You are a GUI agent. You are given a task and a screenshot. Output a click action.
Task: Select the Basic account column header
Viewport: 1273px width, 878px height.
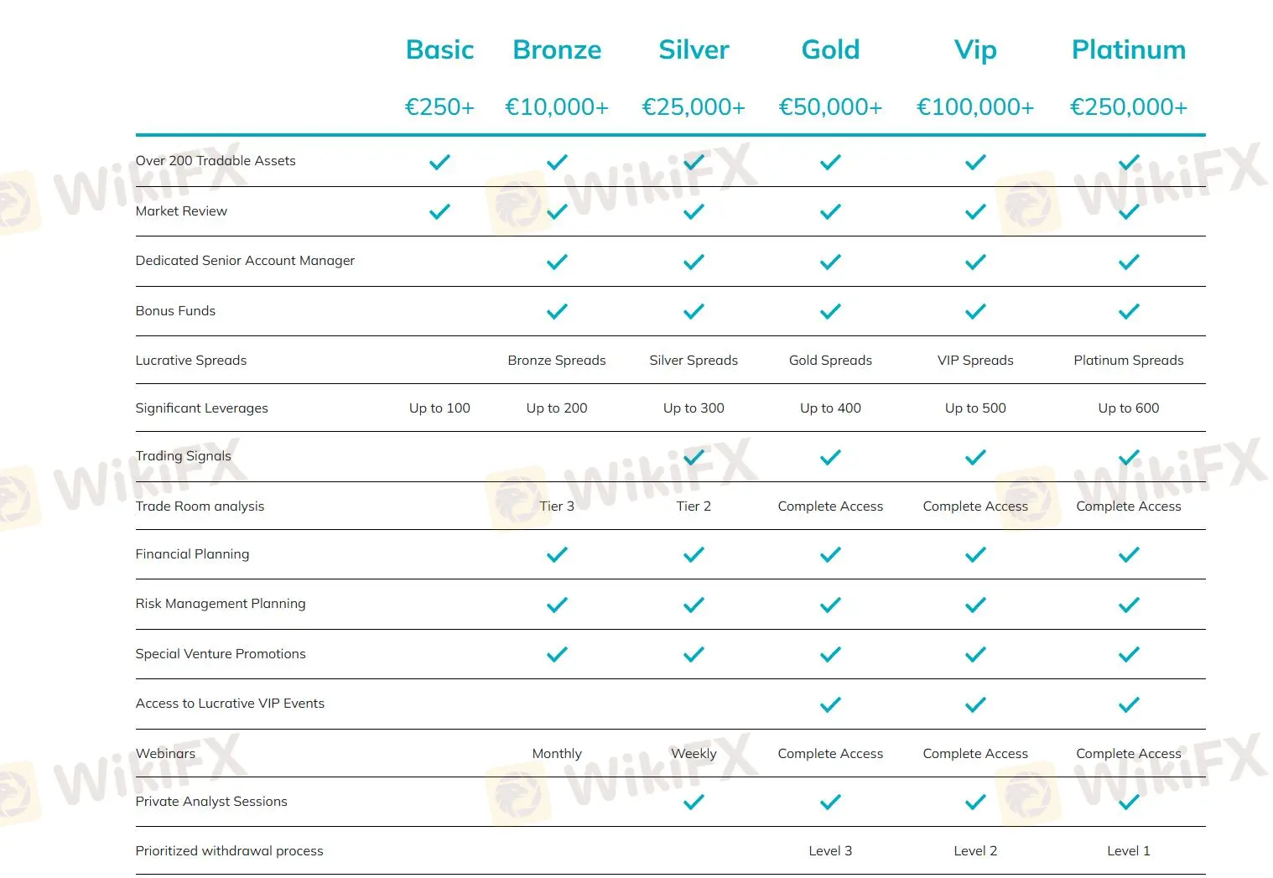point(439,49)
